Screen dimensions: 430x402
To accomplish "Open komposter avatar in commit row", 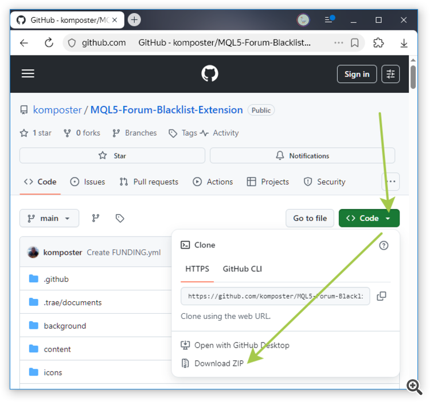I will [x=33, y=252].
